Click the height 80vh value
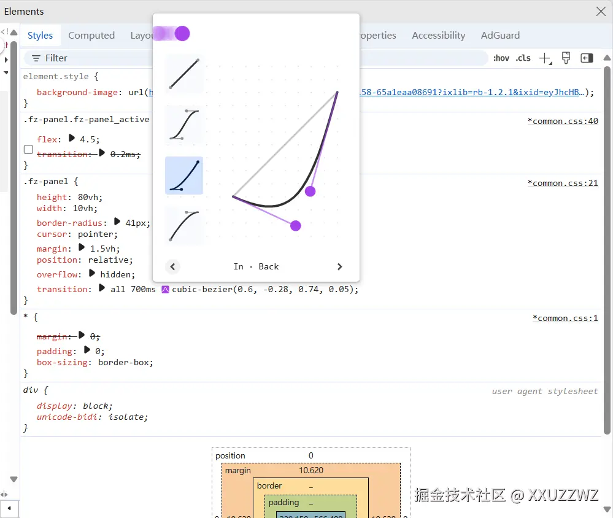The image size is (613, 518). [87, 197]
